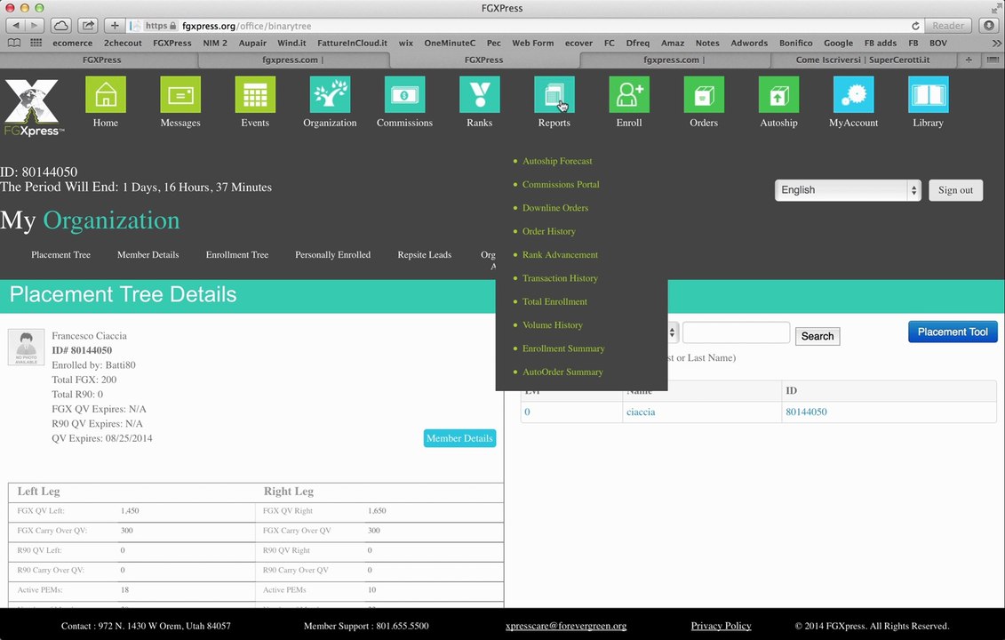Click the blue Placement Tool button
The image size is (1005, 640).
(x=953, y=332)
